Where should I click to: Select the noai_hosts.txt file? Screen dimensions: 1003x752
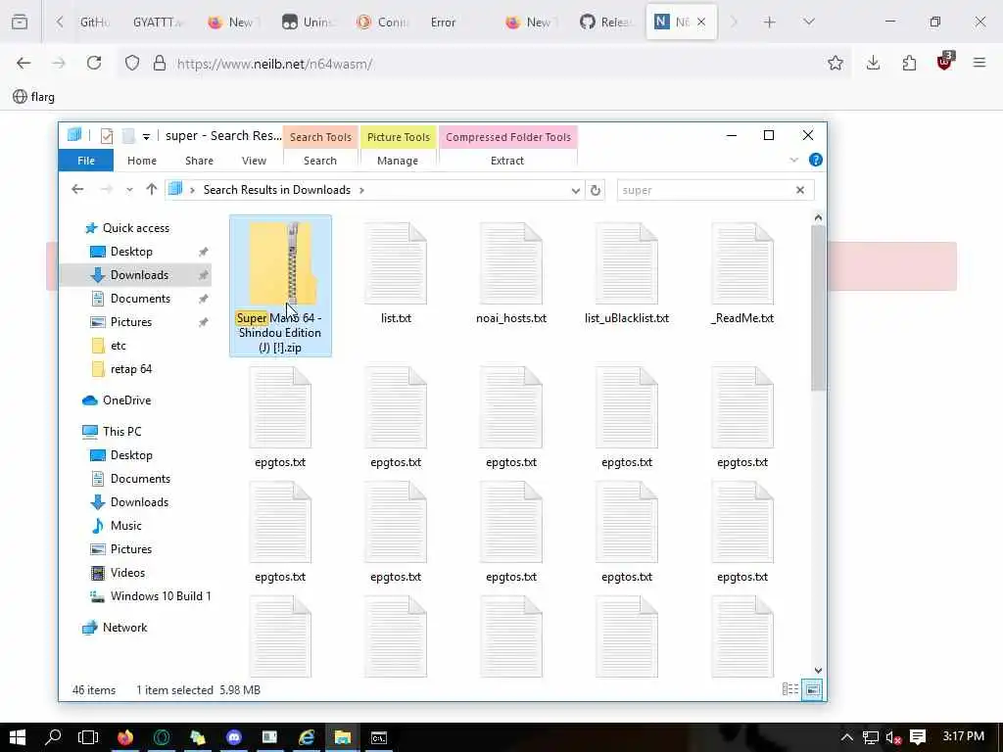511,273
